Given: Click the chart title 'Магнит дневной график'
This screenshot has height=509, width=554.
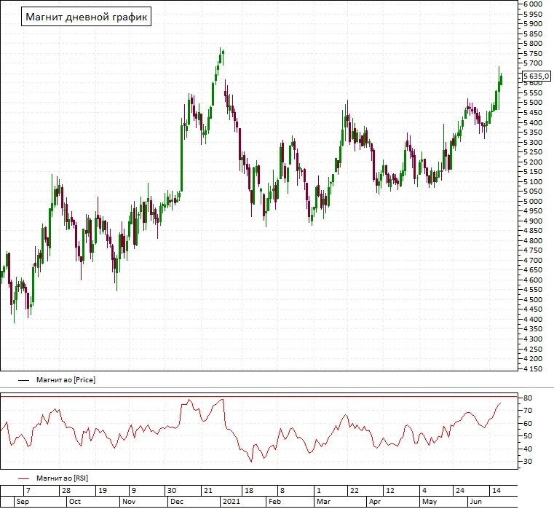Looking at the screenshot, I should [x=86, y=17].
